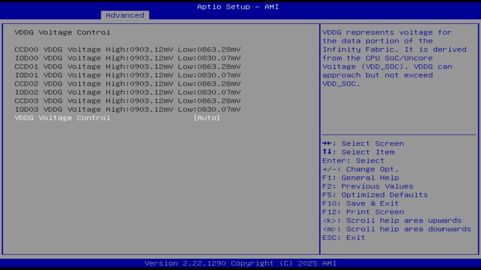The width and height of the screenshot is (481, 270).
Task: Click the CCD02 VDDG voltage reading
Action: click(x=127, y=83)
